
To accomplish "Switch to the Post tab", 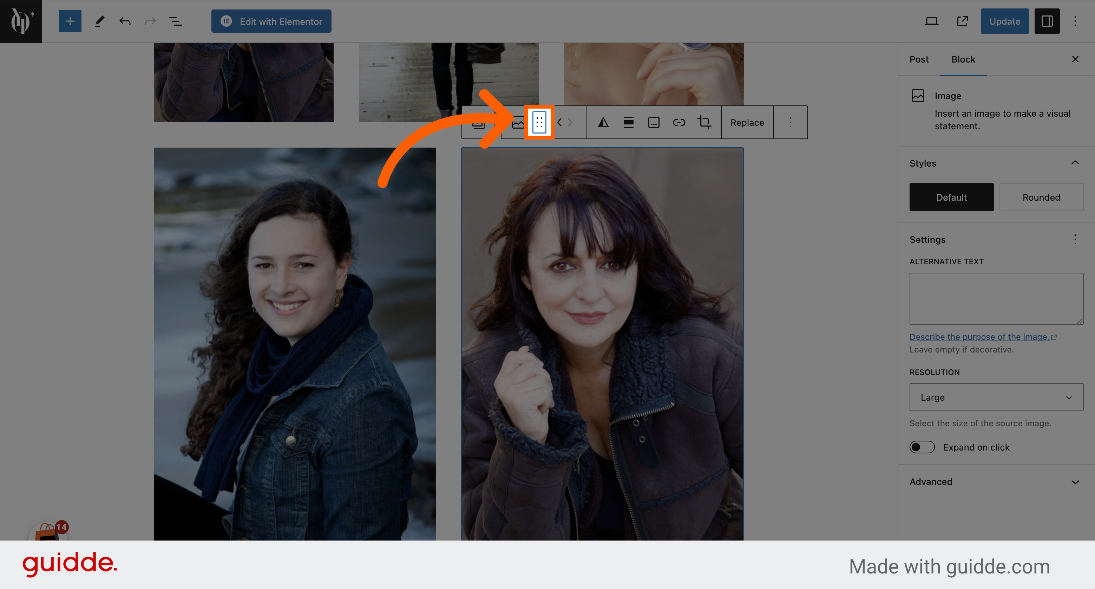I will click(919, 59).
